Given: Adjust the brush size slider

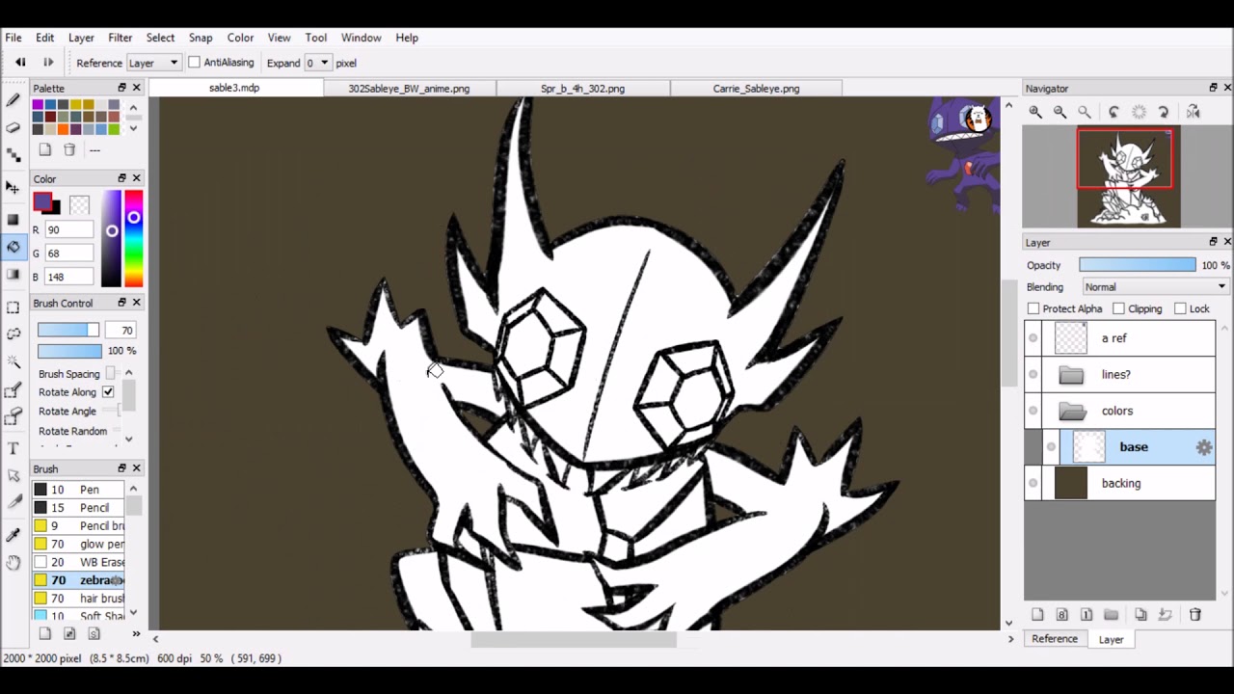Looking at the screenshot, I should point(68,330).
